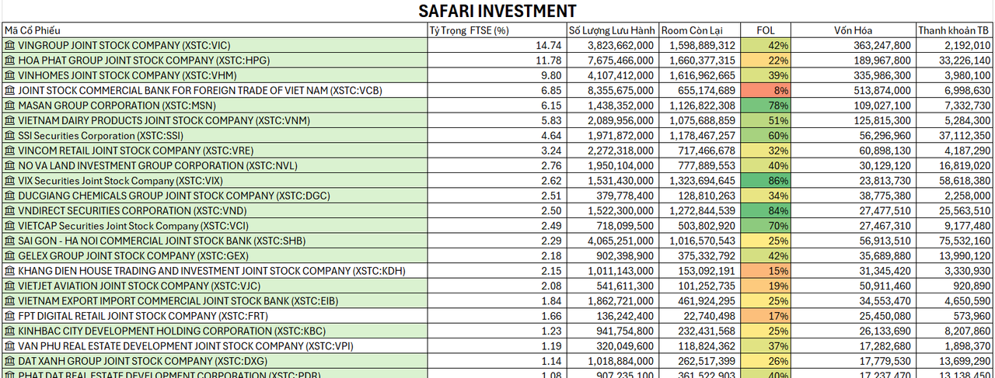Select the market cap value 17,282,680

[x=854, y=346]
